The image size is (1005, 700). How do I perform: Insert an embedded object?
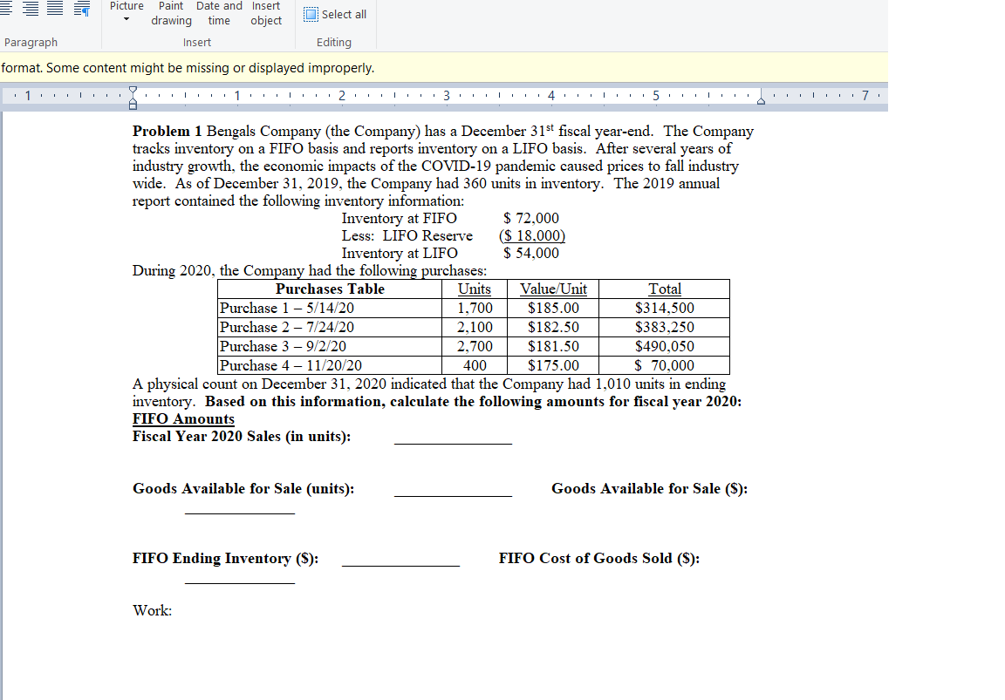tap(266, 13)
